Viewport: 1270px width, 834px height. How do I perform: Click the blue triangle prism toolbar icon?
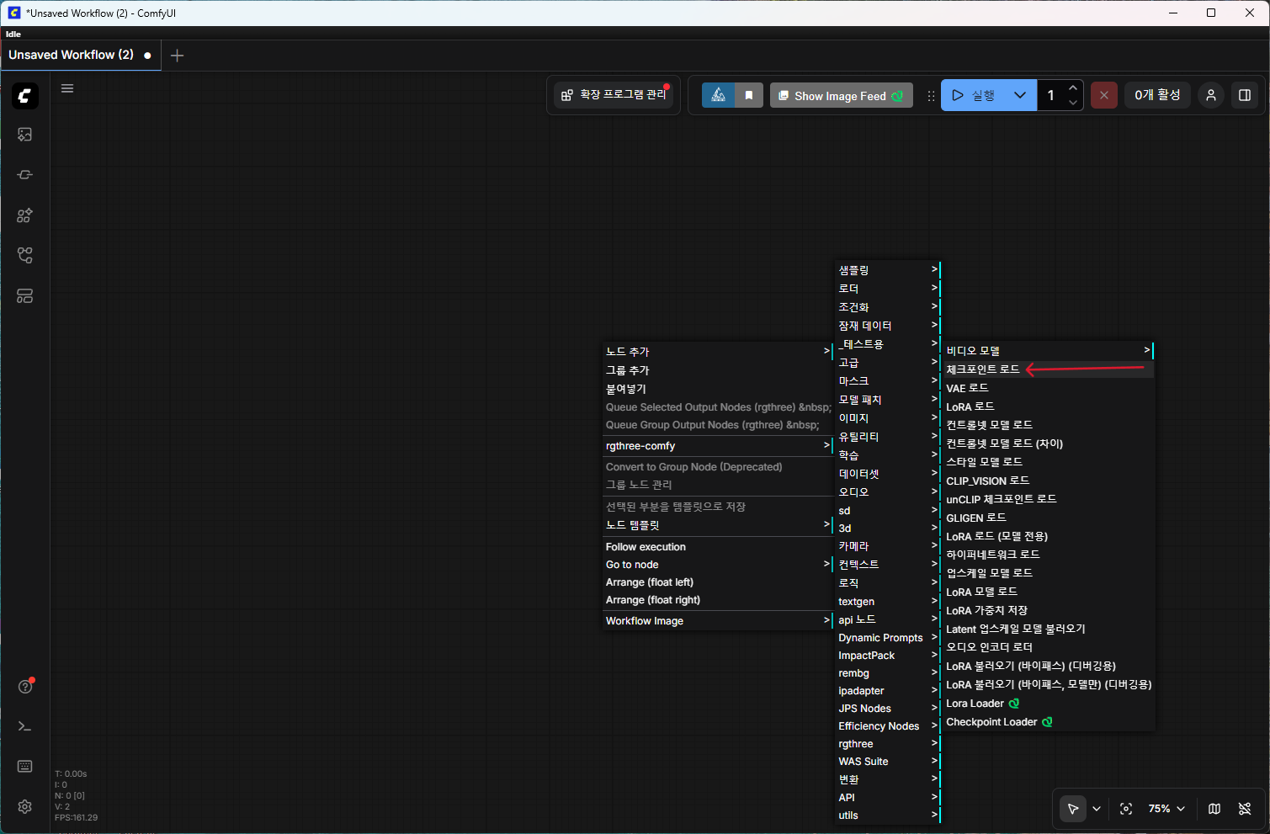point(718,95)
